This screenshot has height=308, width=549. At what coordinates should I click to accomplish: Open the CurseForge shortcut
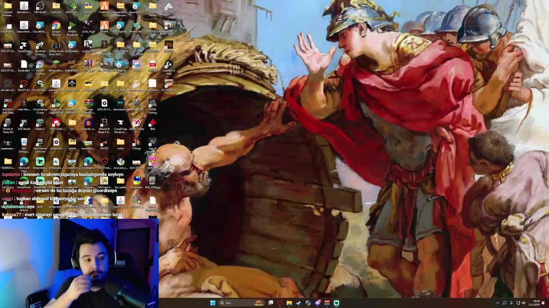tap(24, 47)
